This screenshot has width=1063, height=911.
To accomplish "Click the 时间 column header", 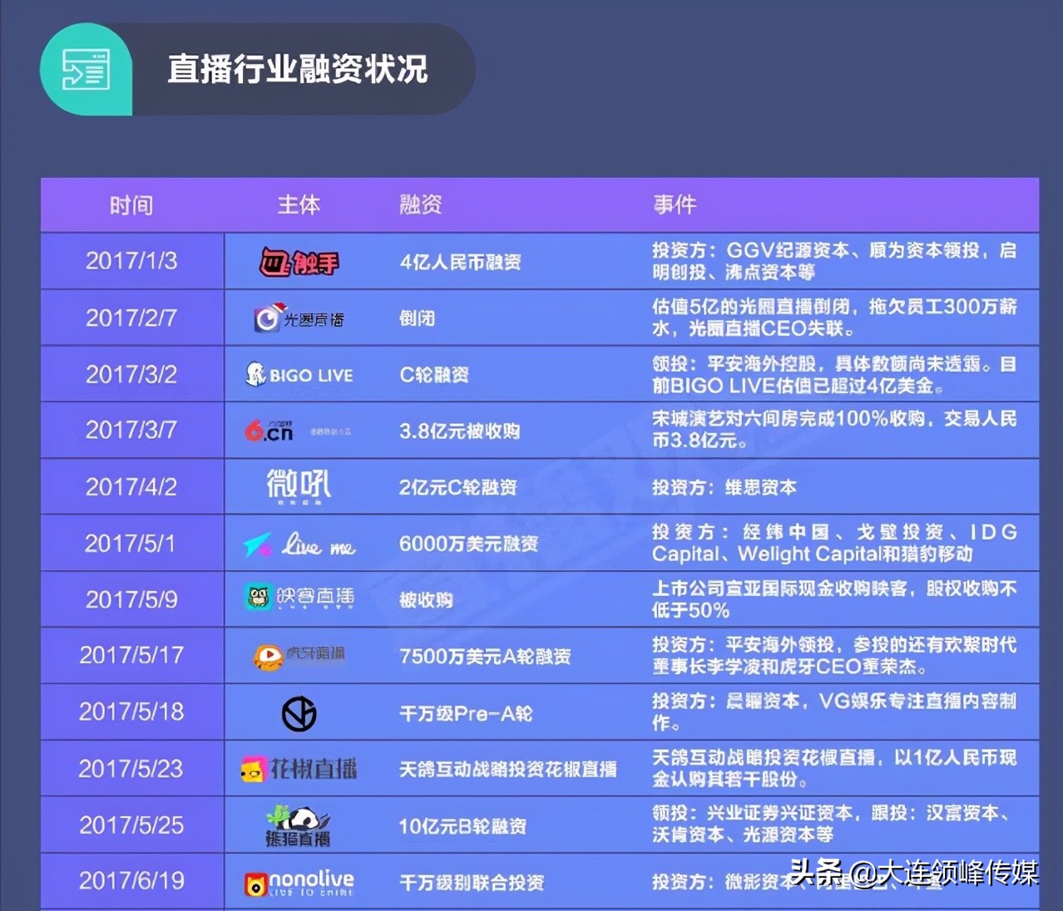I will point(131,205).
